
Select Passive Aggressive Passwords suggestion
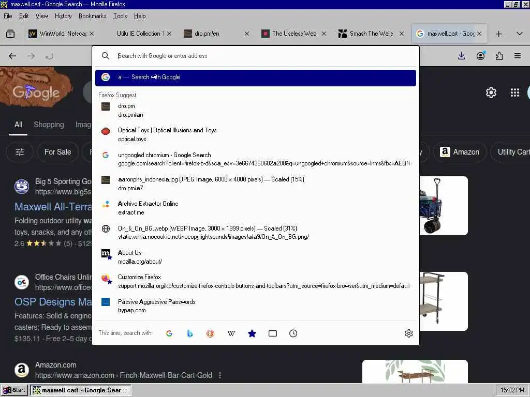[x=256, y=306]
